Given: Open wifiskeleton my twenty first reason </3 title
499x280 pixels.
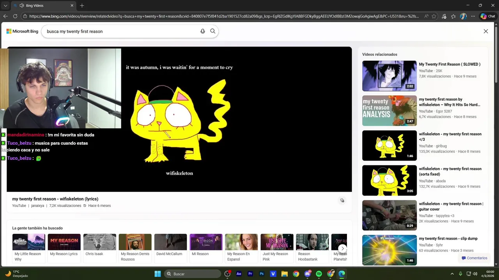Looking at the screenshot, I should [450, 136].
